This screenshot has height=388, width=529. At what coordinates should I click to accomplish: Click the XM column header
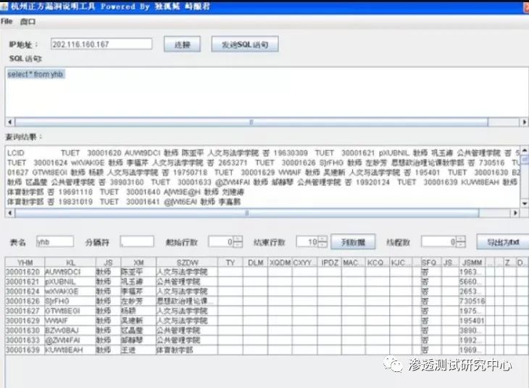138,263
